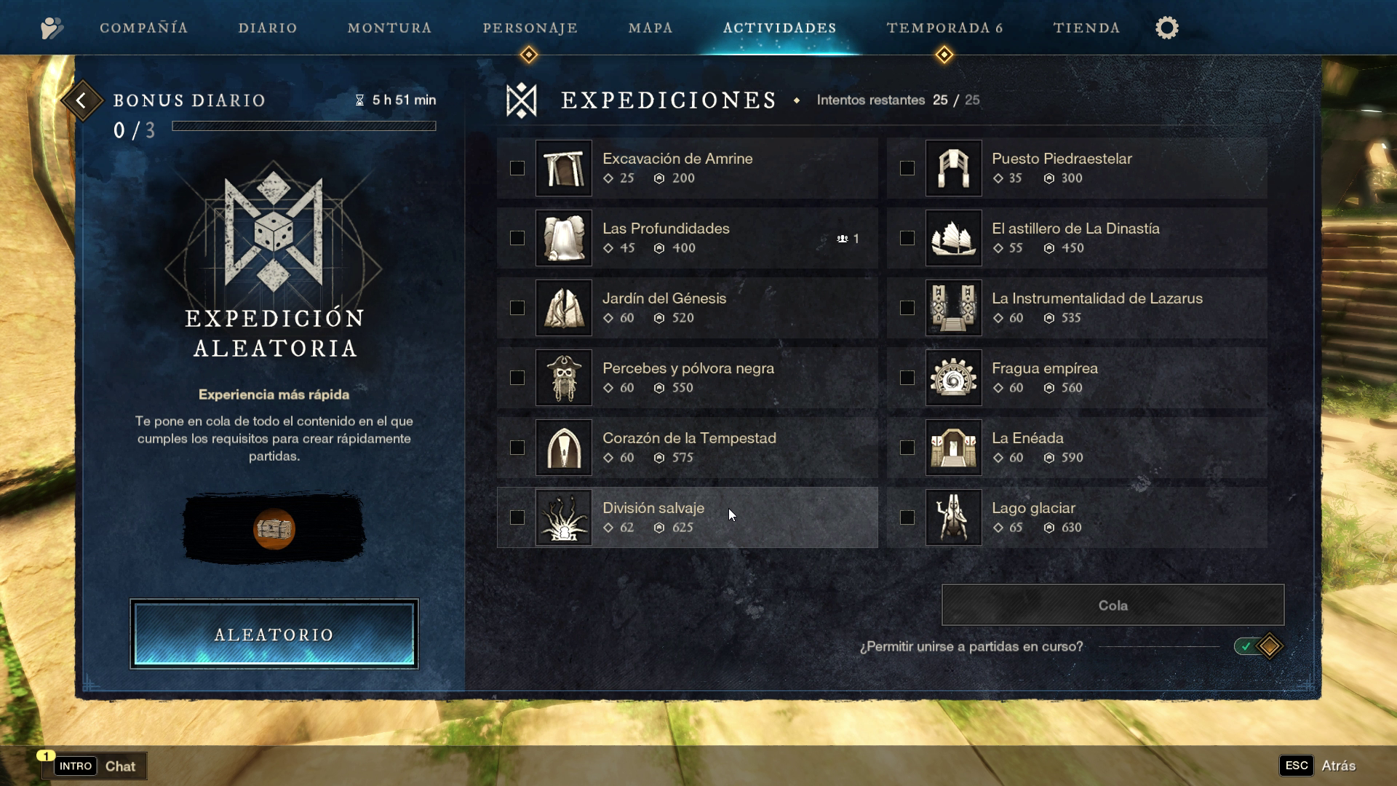Click the Bonus Diario progress bar
Viewport: 1397px width, 786px height.
click(x=304, y=126)
